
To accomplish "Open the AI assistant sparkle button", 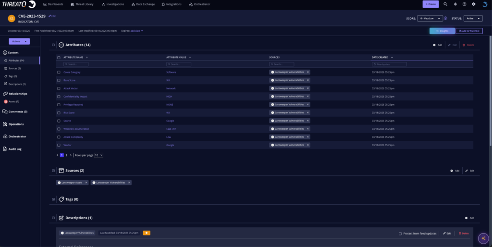I will (x=483, y=238).
